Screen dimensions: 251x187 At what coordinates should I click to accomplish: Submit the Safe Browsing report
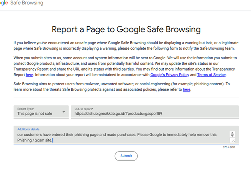(x=126, y=156)
